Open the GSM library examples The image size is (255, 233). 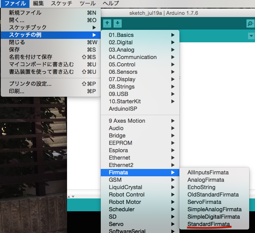140,180
